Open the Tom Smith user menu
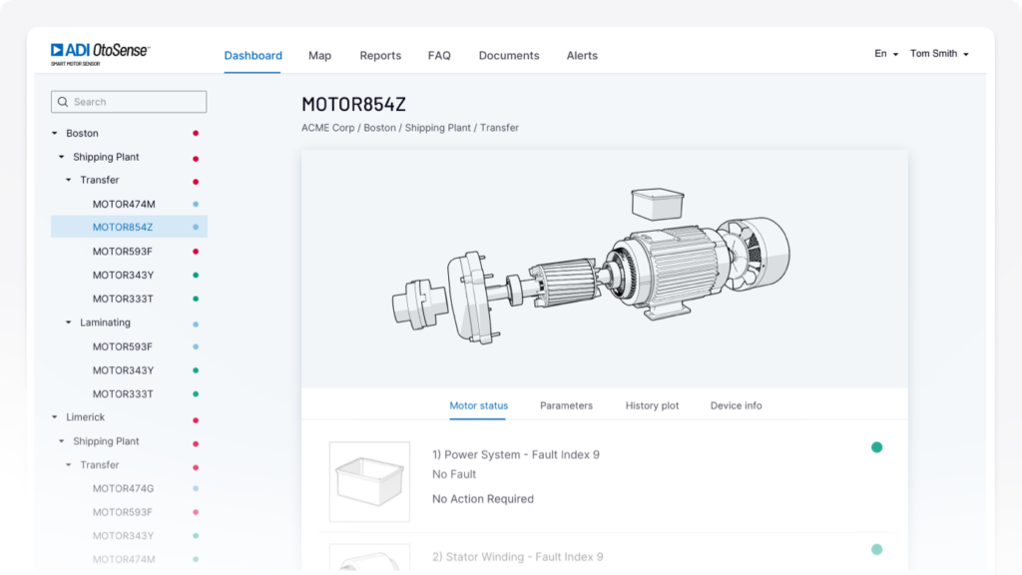Screen dimensions: 1022x575 (938, 54)
